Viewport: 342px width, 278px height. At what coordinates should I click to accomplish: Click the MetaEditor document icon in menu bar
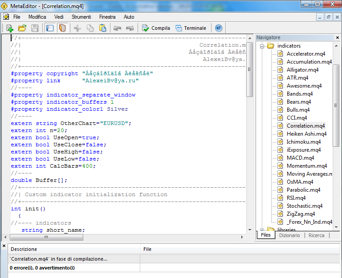pyautogui.click(x=6, y=16)
